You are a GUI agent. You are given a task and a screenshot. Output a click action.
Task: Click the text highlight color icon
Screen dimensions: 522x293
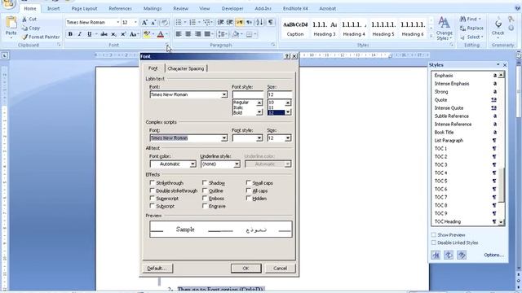147,34
